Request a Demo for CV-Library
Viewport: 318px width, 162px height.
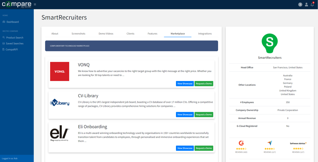(204, 115)
